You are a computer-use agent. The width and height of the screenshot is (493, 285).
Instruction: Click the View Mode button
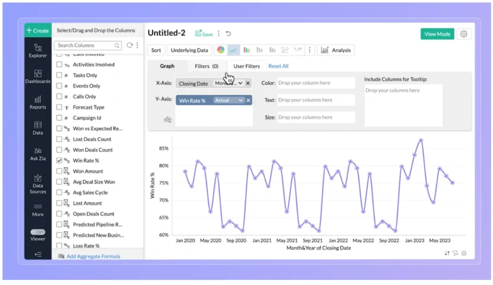click(437, 34)
